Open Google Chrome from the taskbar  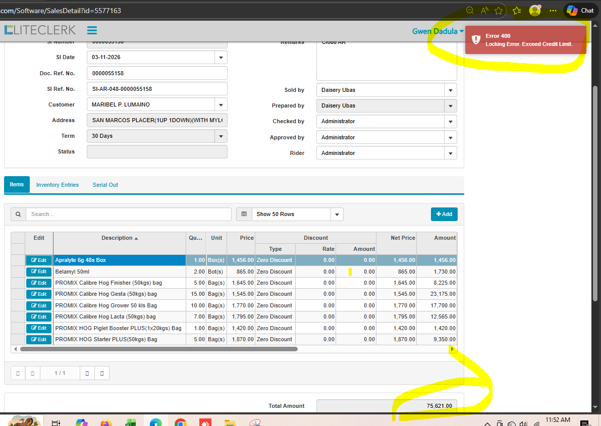(181, 422)
